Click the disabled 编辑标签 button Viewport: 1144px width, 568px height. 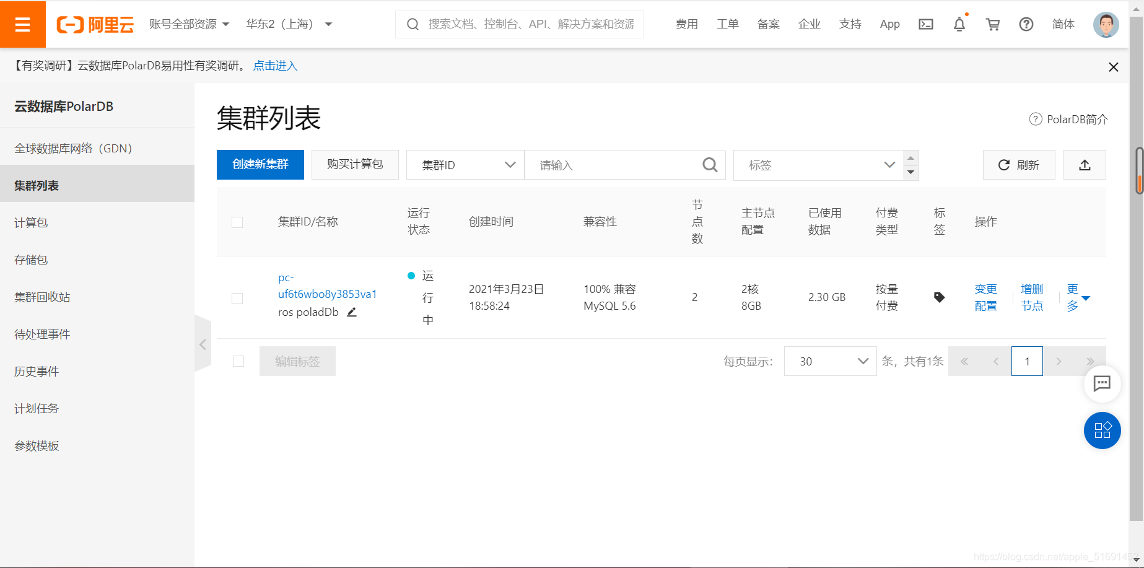coord(297,361)
